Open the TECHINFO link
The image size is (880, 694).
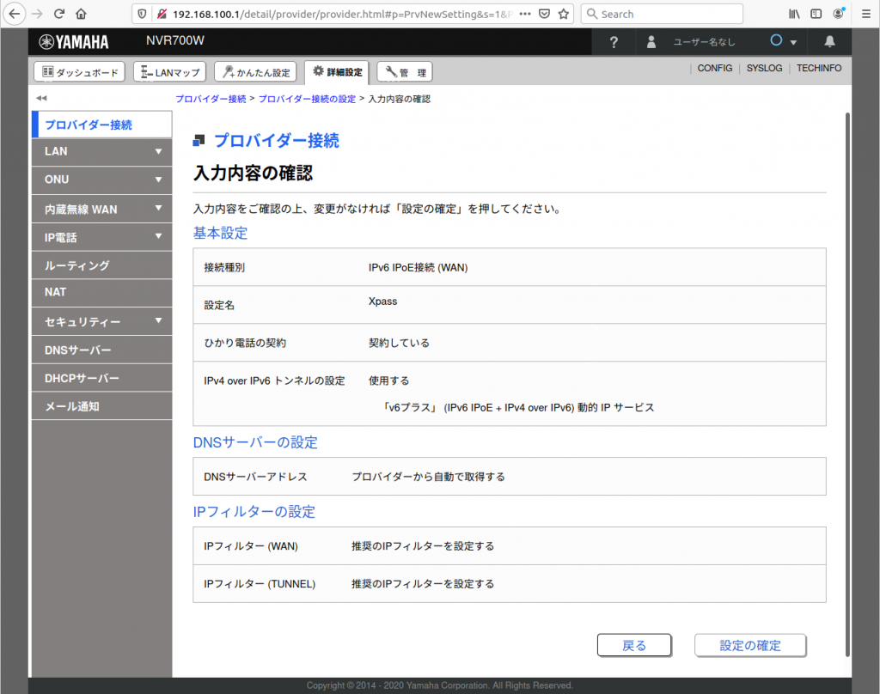coord(819,68)
